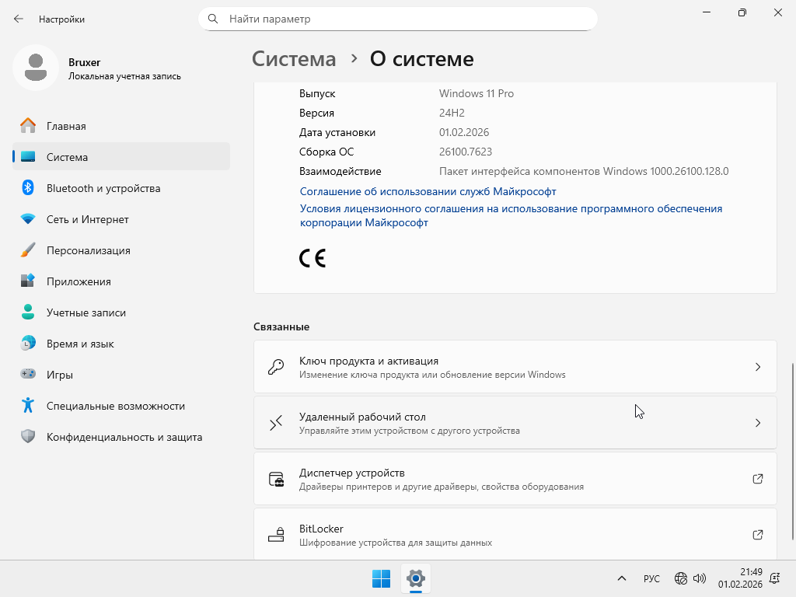This screenshot has width=796, height=597.
Task: Click the back arrow in Settings header
Action: pyautogui.click(x=19, y=19)
